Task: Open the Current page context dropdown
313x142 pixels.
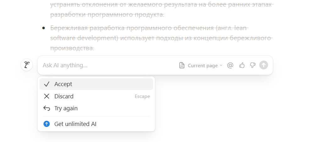Action: (202, 65)
